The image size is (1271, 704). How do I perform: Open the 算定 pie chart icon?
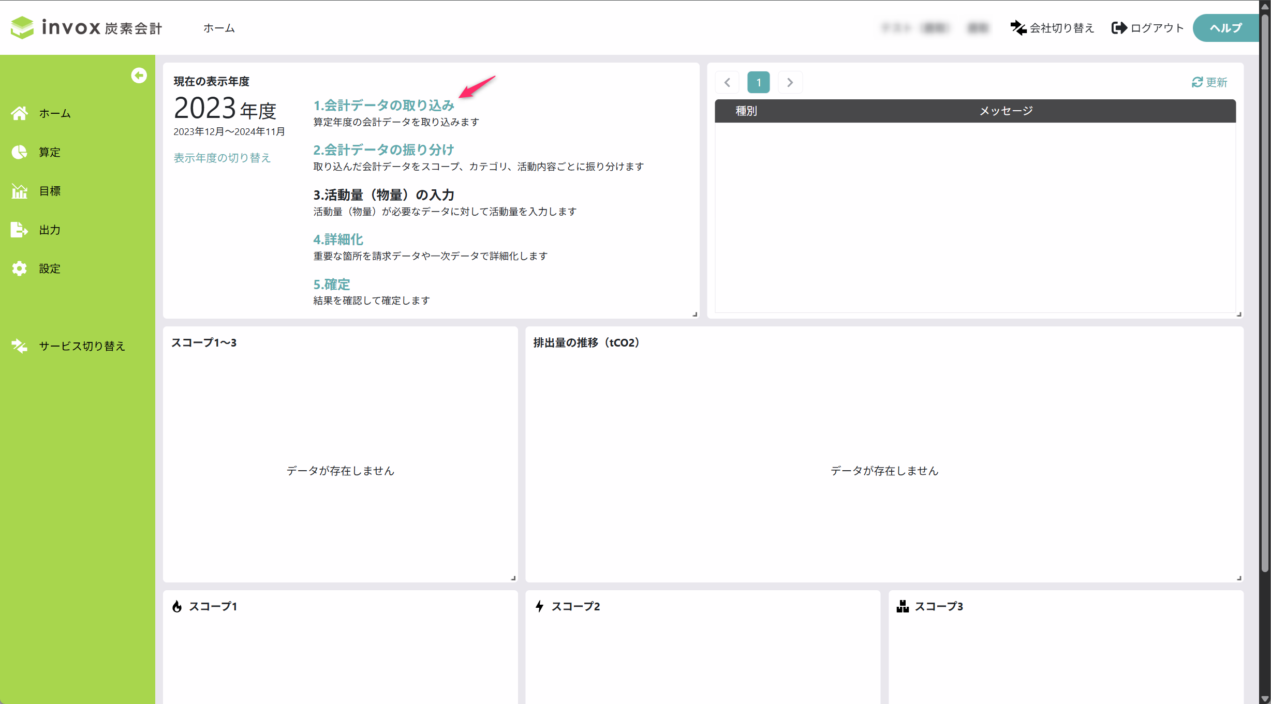20,152
